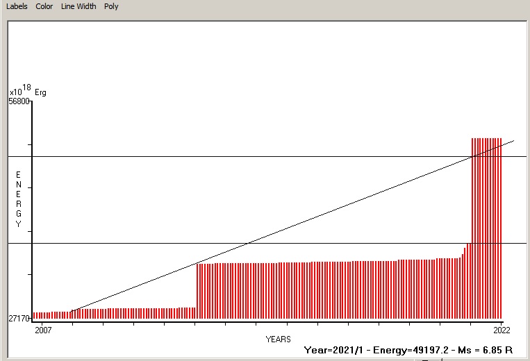Open the Labels menu
The width and height of the screenshot is (530, 361).
17,6
